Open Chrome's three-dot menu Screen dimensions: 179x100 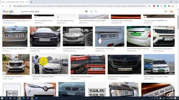tap(176, 6)
